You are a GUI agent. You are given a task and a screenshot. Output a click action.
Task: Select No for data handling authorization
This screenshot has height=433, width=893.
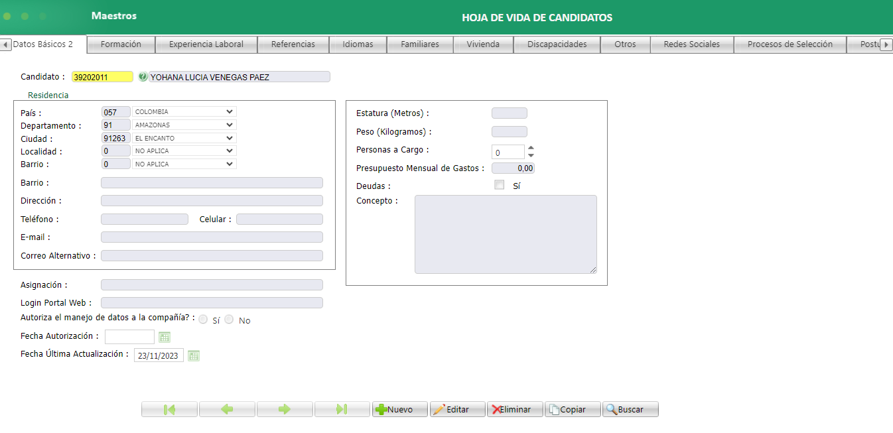(229, 319)
